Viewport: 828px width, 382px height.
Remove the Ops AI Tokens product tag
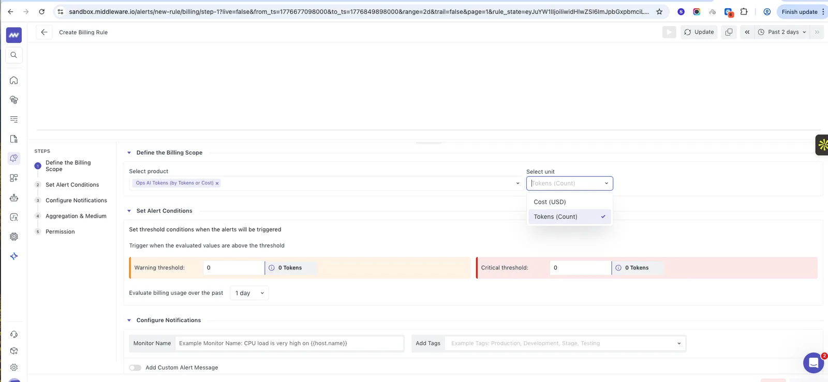(217, 184)
